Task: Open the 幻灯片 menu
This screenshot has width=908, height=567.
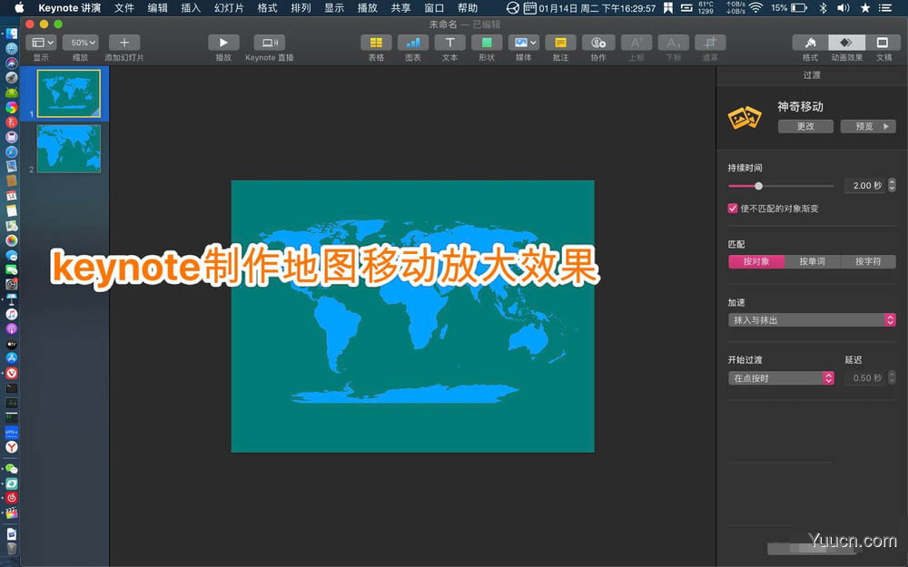Action: [x=229, y=8]
